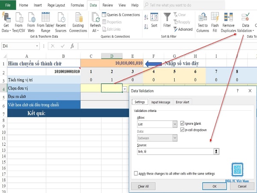Image resolution: width=257 pixels, height=193 pixels.
Task: Expand Data Validation ribbon dropdown arrow
Action: 253,31
